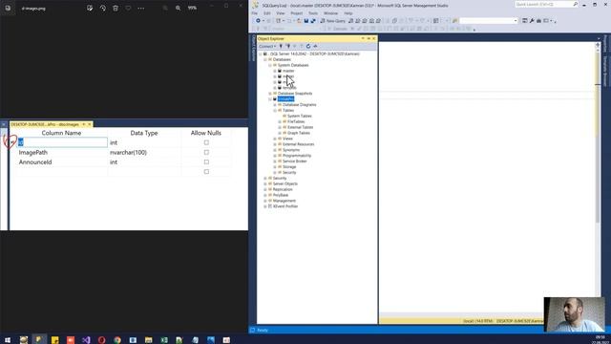The height and width of the screenshot is (344, 611).
Task: Expand the Programmability folder
Action: pos(275,156)
